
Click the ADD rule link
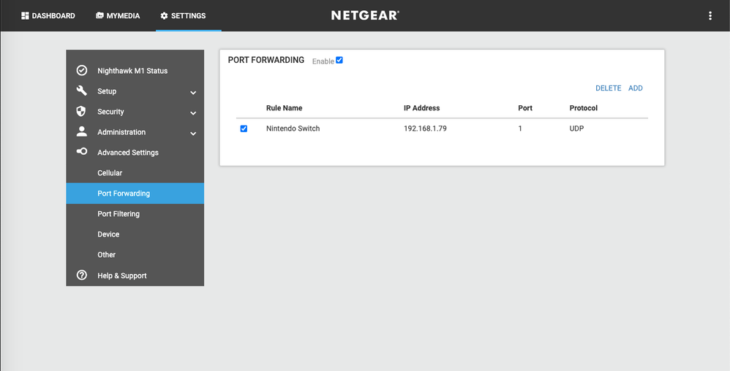click(636, 88)
